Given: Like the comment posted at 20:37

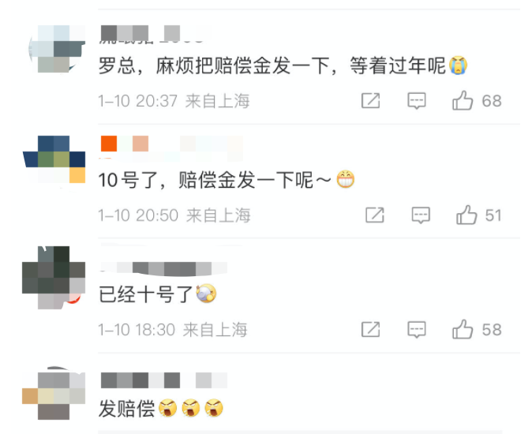Looking at the screenshot, I should click(x=463, y=101).
